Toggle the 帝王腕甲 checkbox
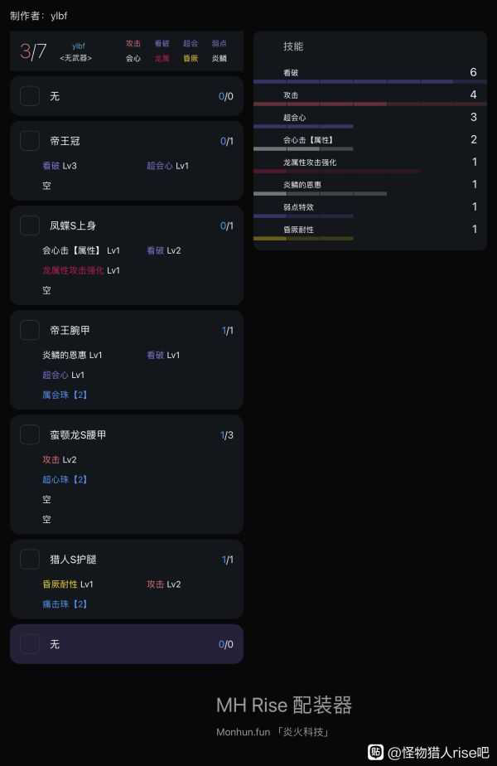 tap(30, 330)
